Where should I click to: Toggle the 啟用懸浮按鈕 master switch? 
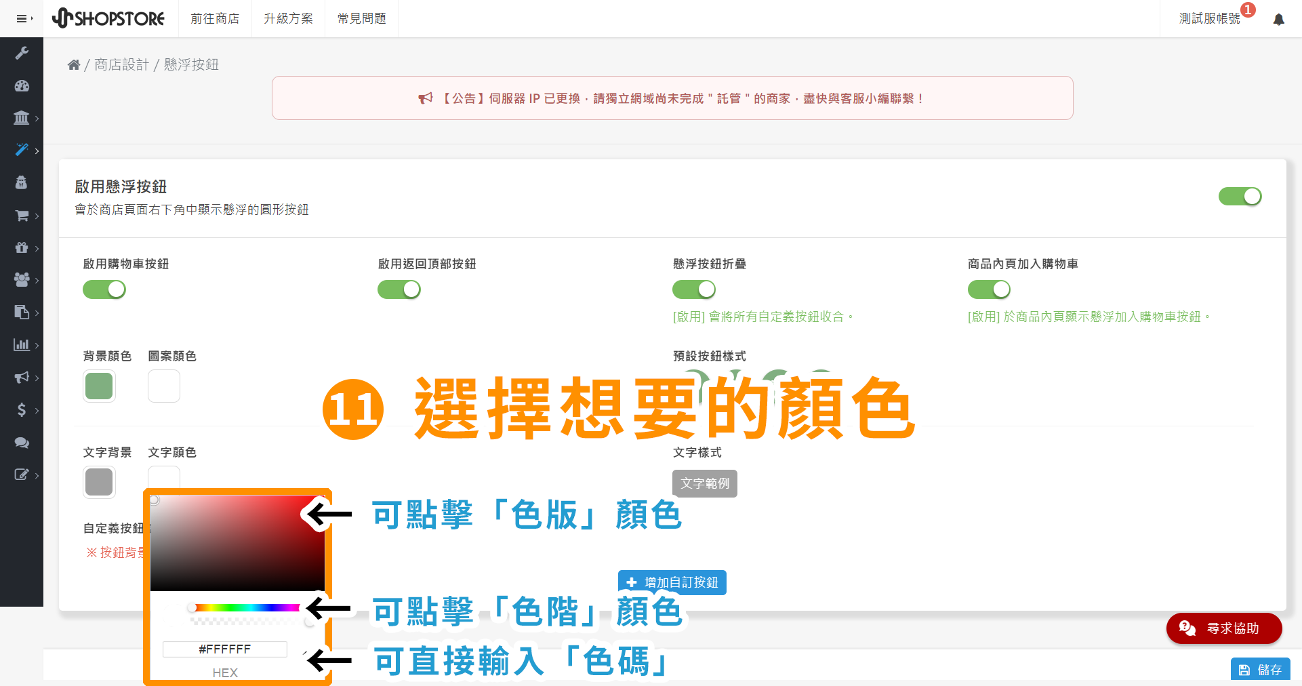tap(1240, 197)
